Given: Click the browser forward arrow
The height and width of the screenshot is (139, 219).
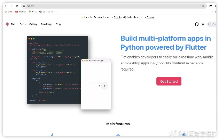Looking at the screenshot, I should click(11, 6).
